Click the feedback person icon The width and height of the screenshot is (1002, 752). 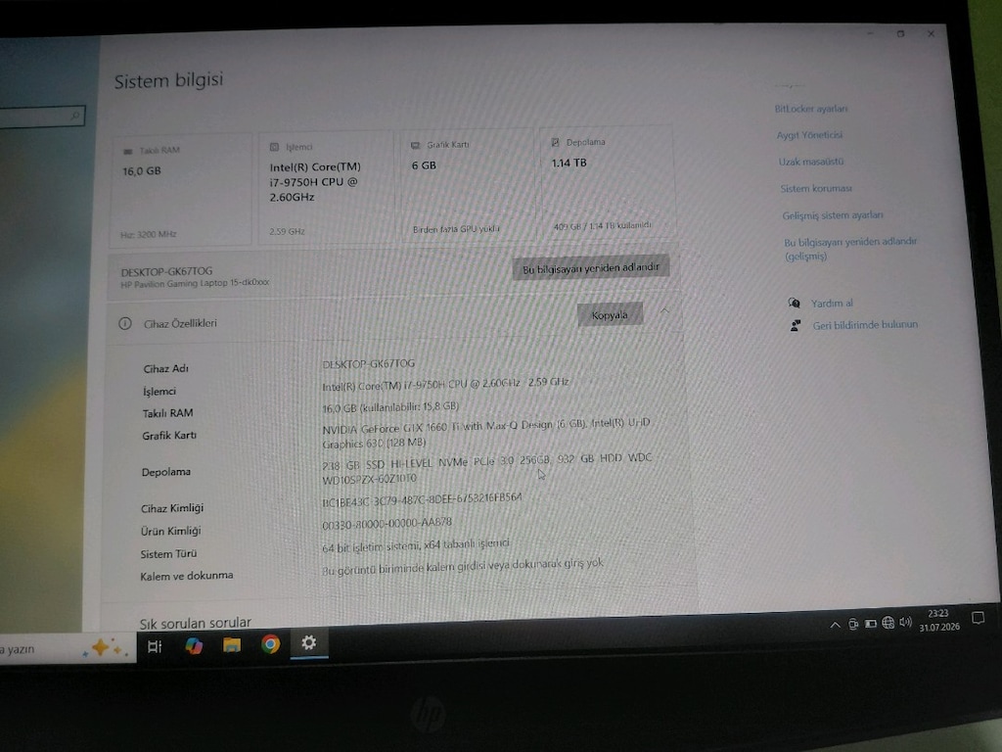[796, 325]
